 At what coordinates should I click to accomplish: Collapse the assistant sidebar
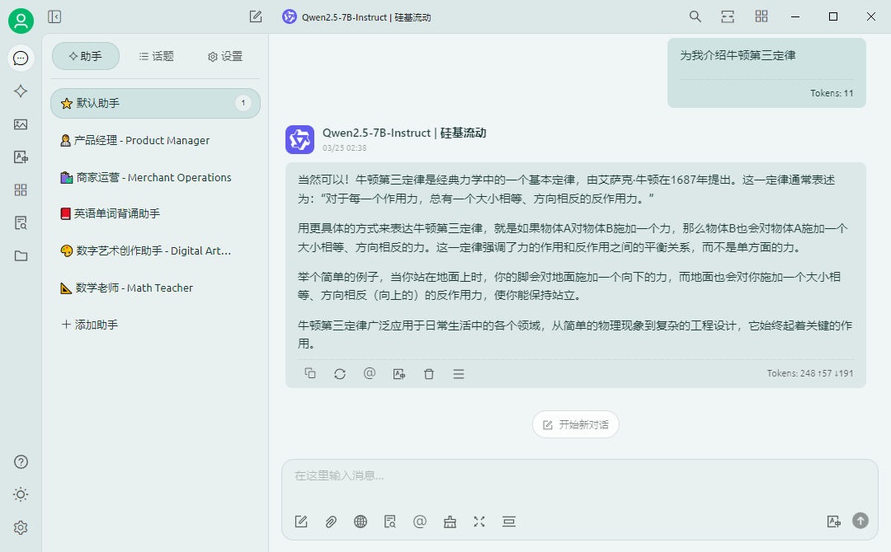[54, 16]
